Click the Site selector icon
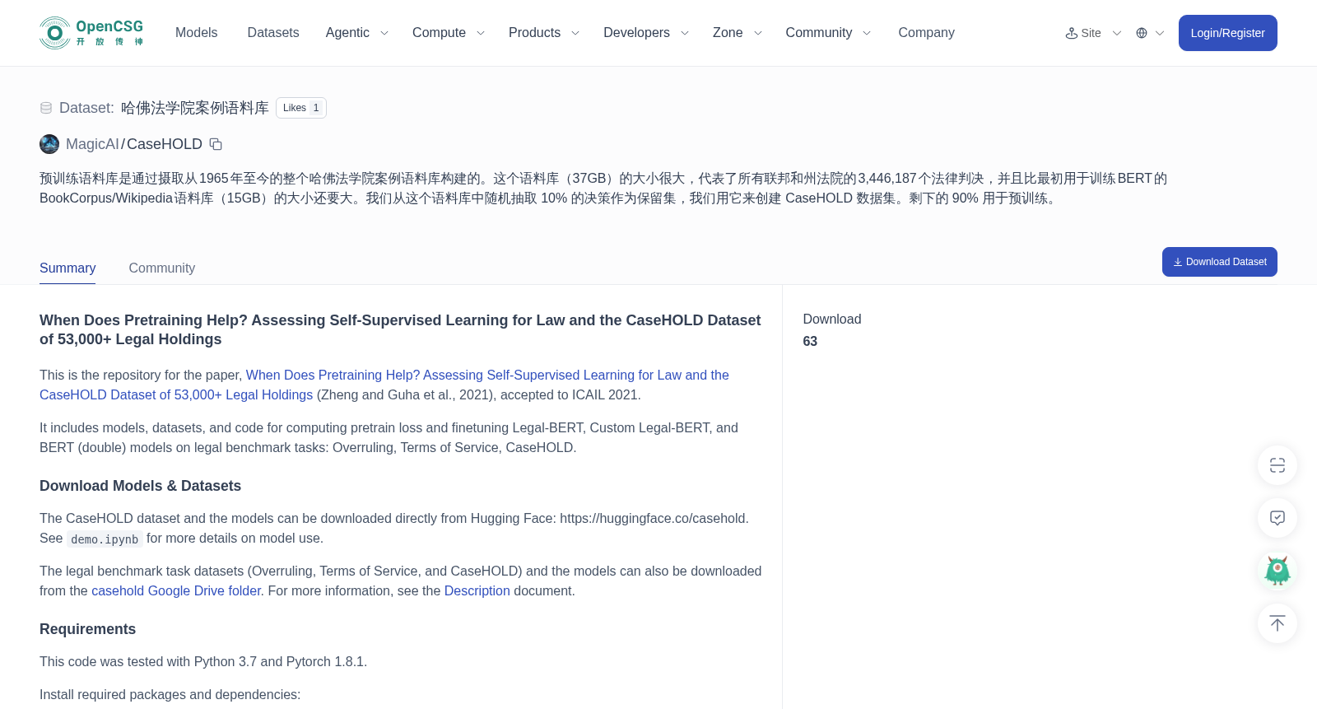 coord(1072,33)
